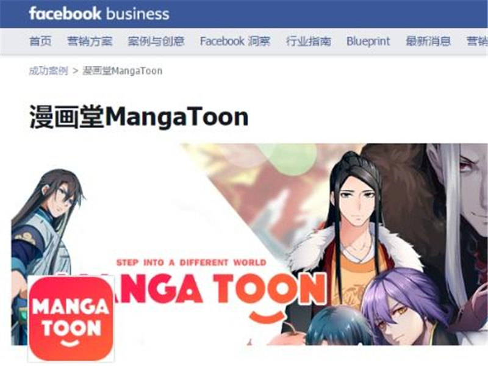Open the 营销方案 menu item

point(90,41)
